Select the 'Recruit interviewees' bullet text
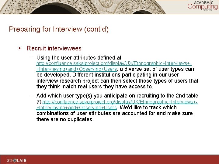Viewport: 219px width, 164px height. [x=54, y=48]
